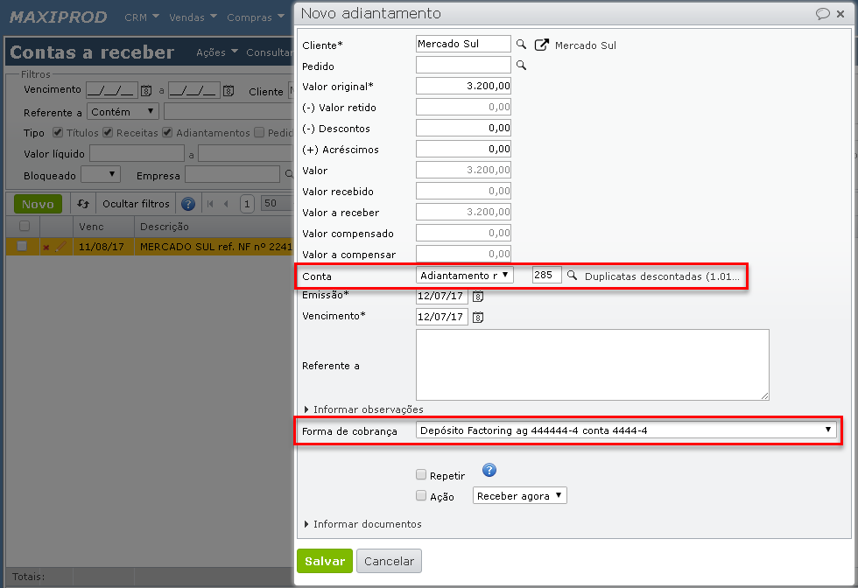Click the MAXIPROD logo
The image size is (858, 588).
coord(58,17)
